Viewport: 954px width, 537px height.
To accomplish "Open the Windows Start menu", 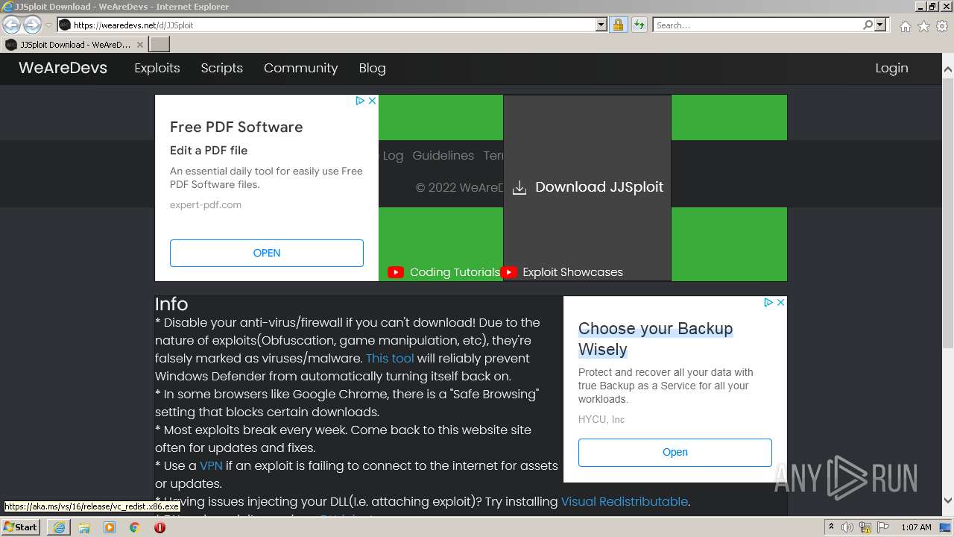I will pyautogui.click(x=21, y=527).
